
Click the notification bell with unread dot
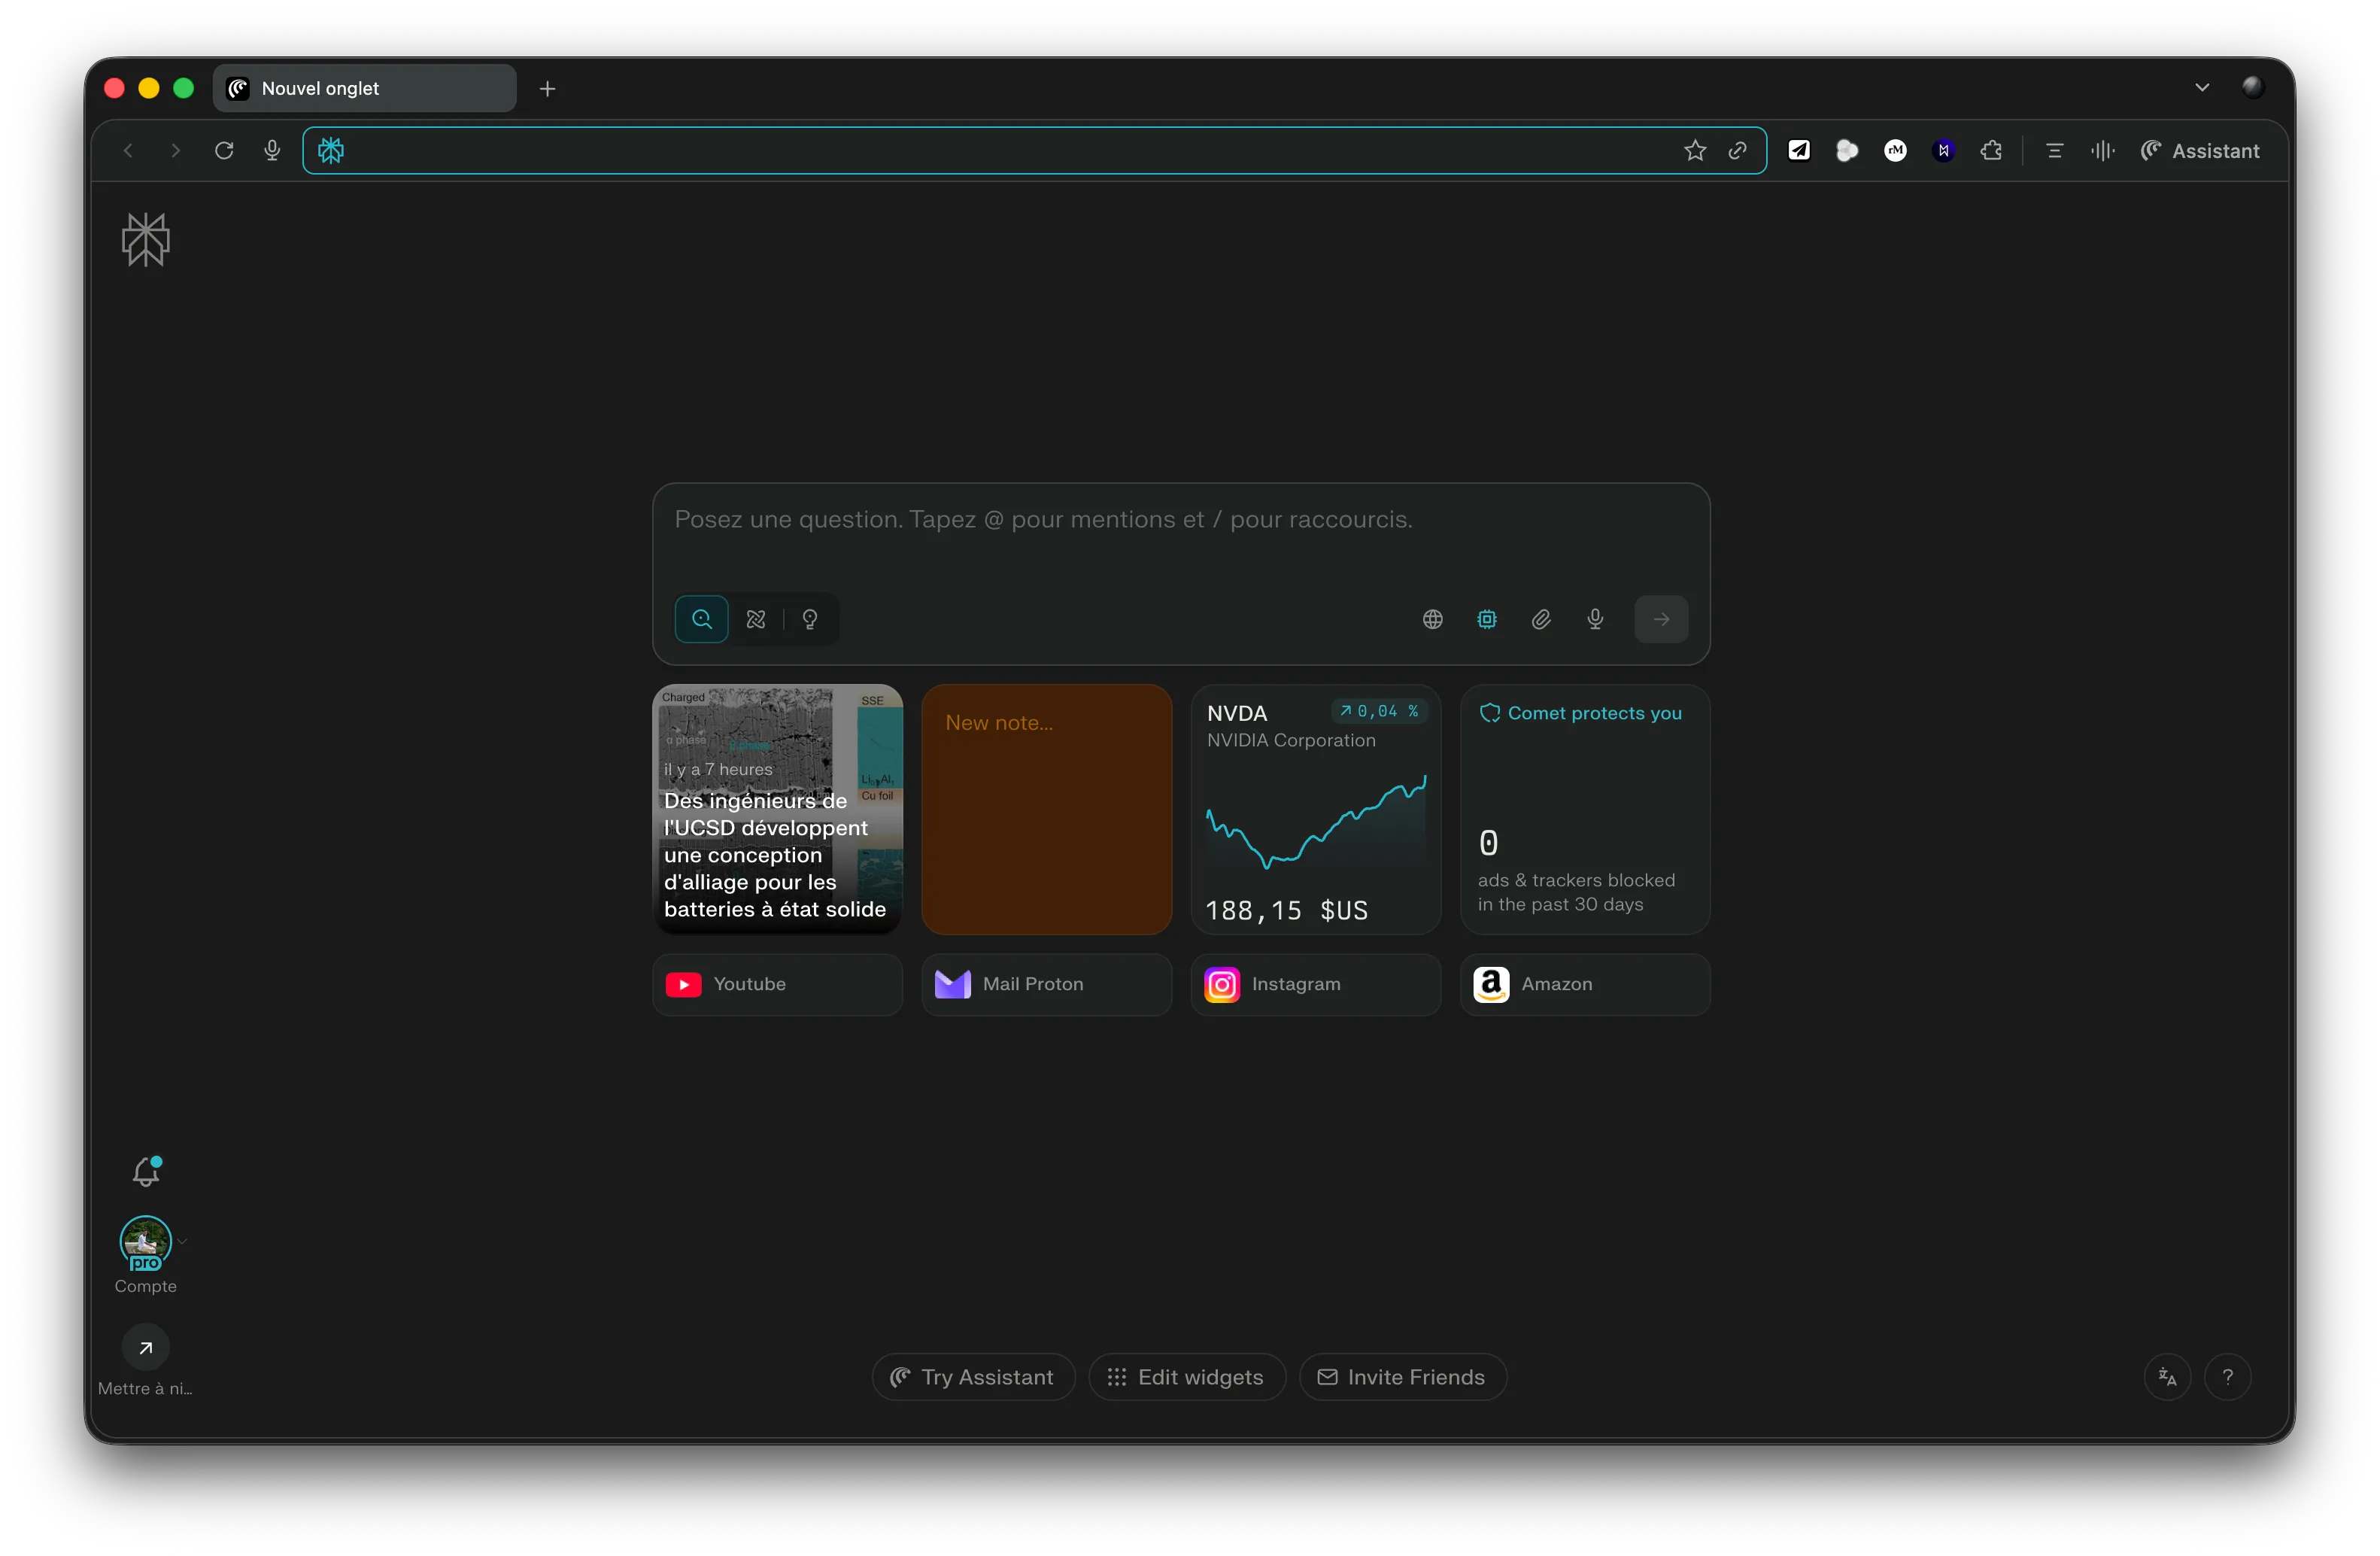tap(146, 1171)
